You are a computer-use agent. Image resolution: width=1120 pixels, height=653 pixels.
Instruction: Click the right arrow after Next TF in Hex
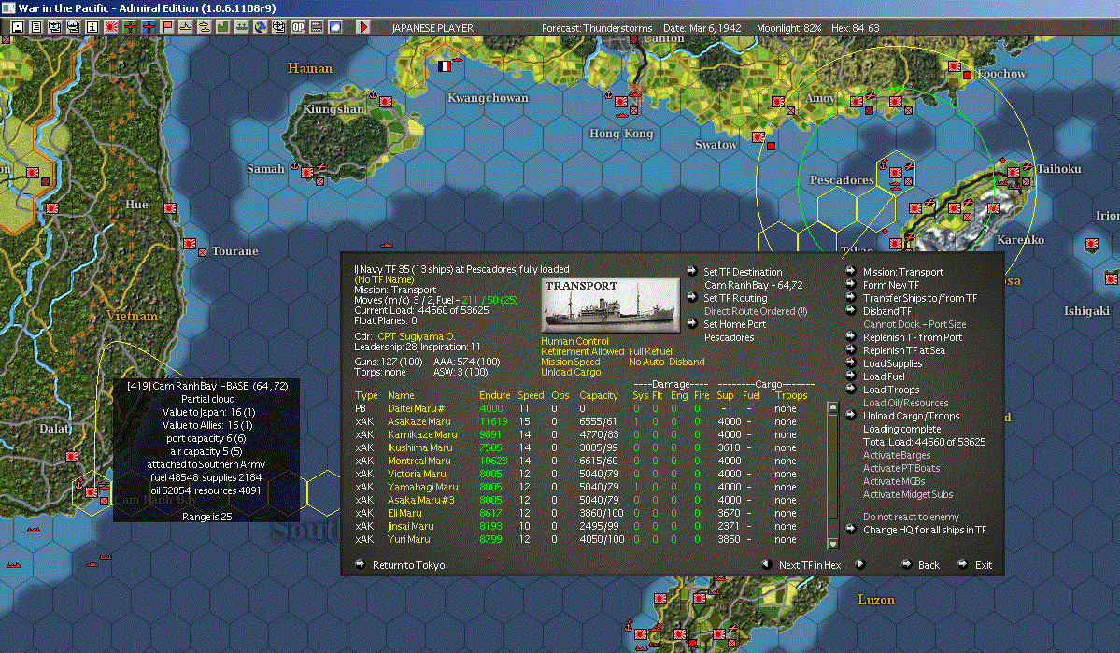click(x=860, y=563)
